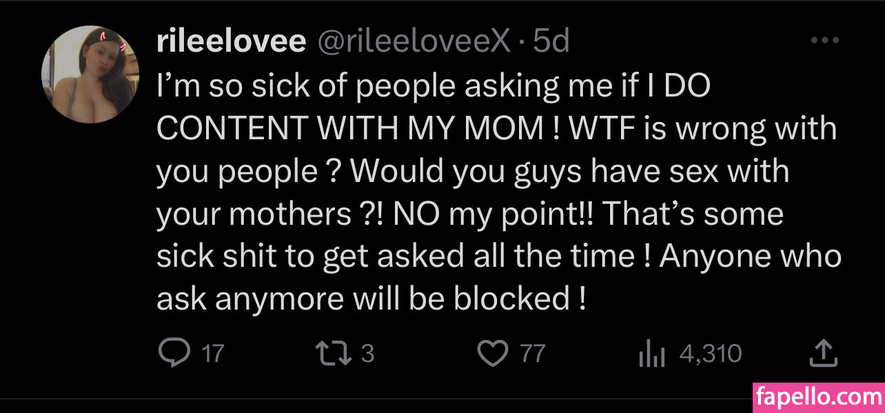
Task: Click the retweet count of 3
Action: point(367,354)
